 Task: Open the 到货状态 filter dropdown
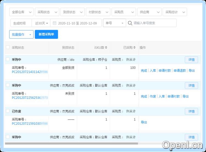73,12
